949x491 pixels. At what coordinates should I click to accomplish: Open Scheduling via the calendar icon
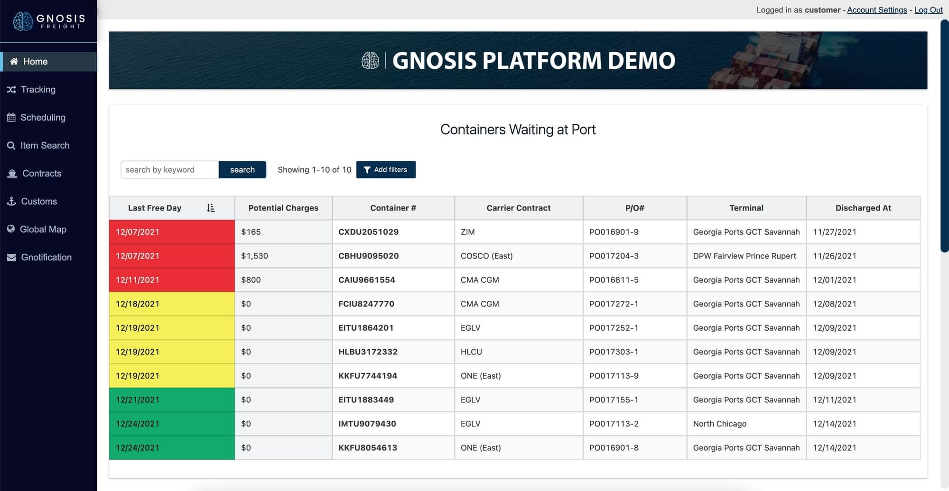[11, 117]
